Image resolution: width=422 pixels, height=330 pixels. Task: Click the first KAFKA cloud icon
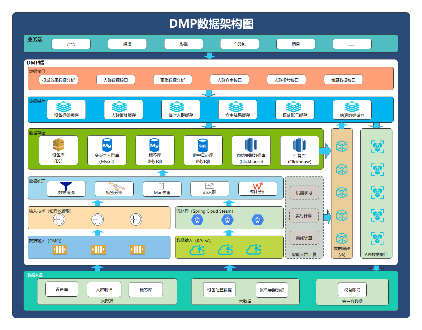[197, 250]
